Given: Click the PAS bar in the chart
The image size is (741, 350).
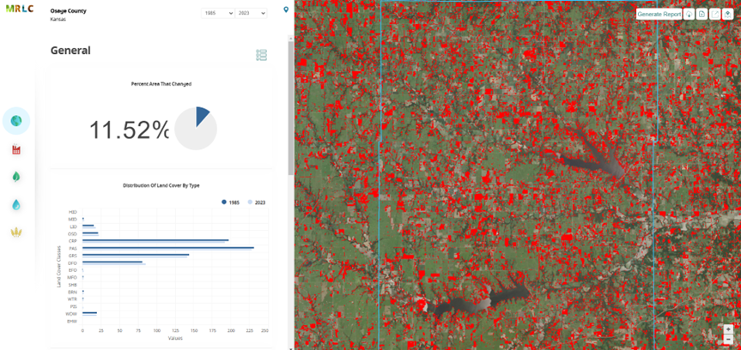Looking at the screenshot, I should click(x=167, y=248).
